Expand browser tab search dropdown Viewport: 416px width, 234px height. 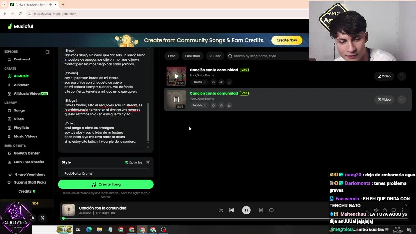pyautogui.click(x=4, y=5)
